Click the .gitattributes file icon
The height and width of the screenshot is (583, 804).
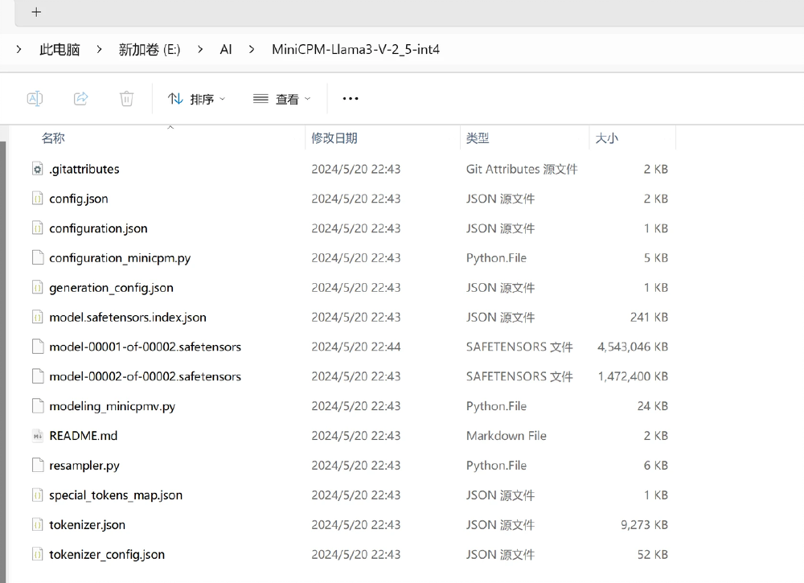pos(37,169)
